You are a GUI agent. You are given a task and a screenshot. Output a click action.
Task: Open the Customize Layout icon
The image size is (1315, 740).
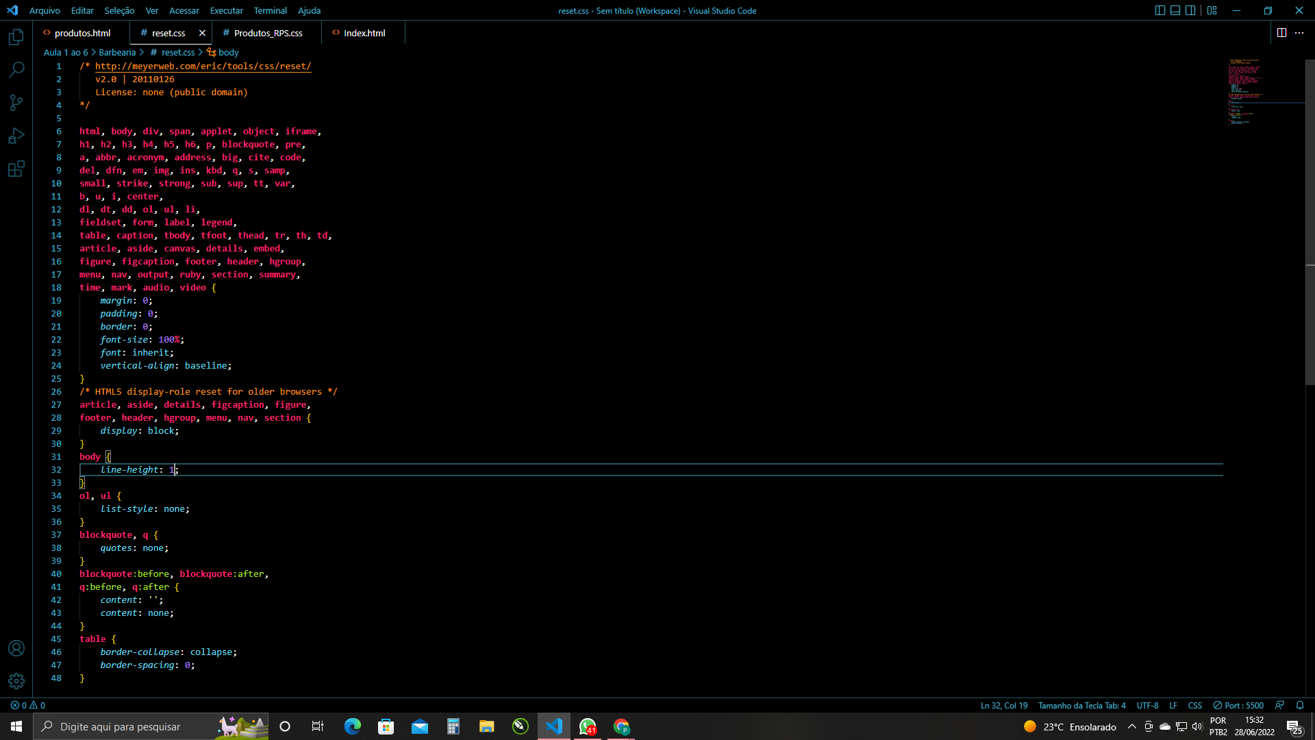(x=1212, y=10)
